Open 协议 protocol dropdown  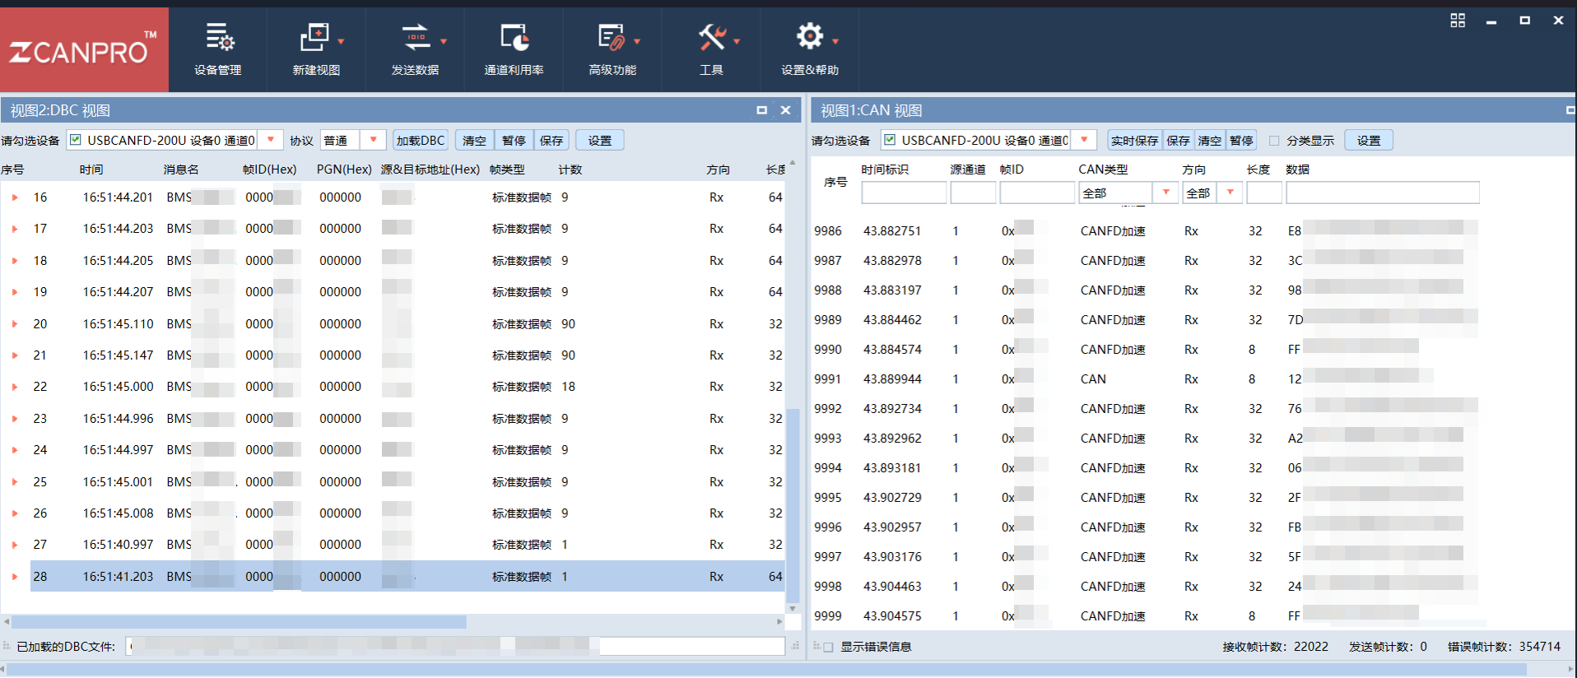pos(374,140)
